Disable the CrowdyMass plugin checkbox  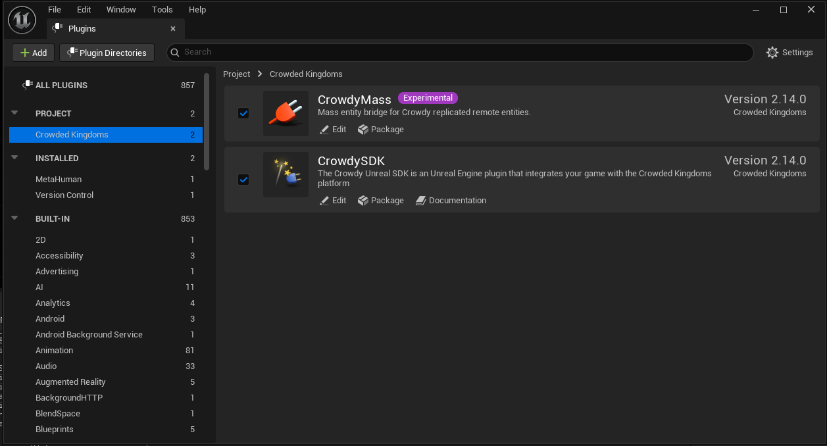[243, 113]
